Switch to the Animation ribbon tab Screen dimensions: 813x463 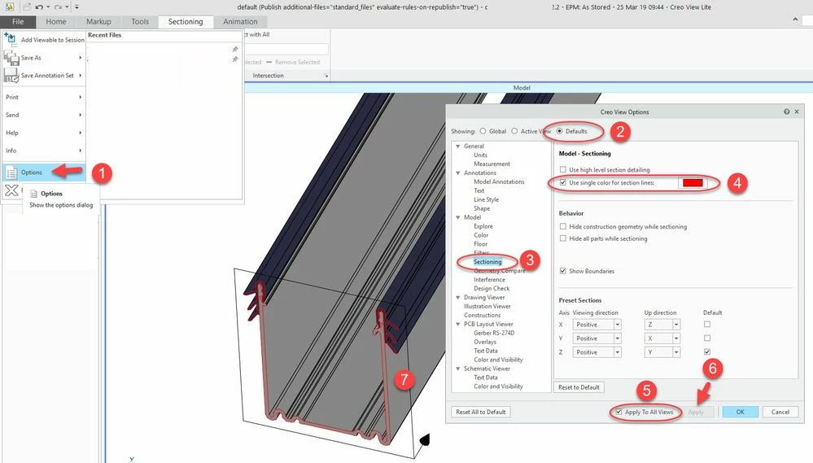(240, 22)
